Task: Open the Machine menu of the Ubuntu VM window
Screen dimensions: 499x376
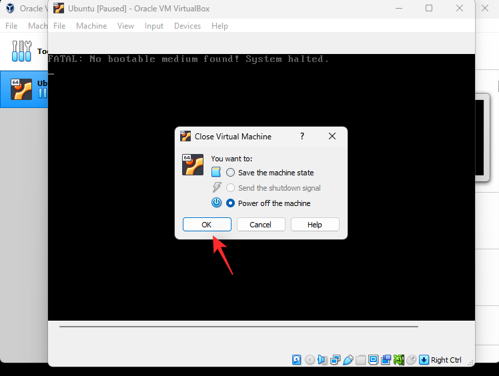Action: pos(91,26)
